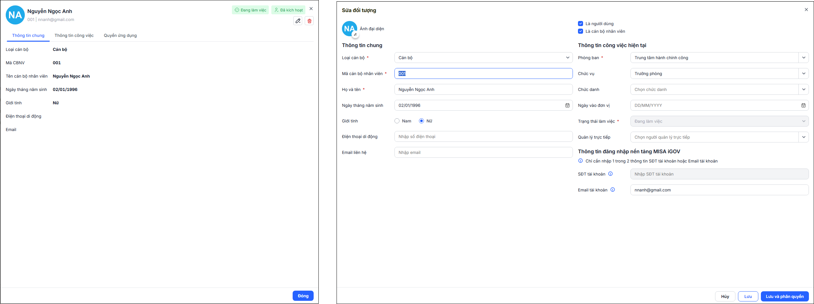This screenshot has width=814, height=304.
Task: Click the Đóng button
Action: click(x=303, y=296)
